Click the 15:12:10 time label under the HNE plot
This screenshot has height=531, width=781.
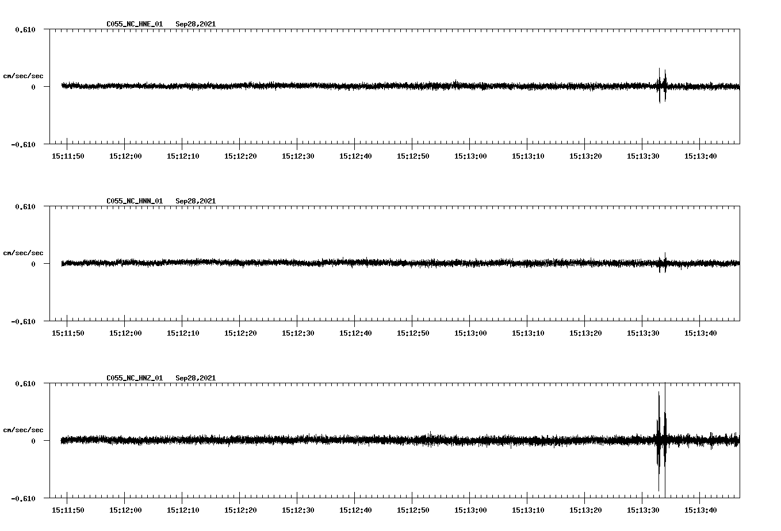point(183,156)
